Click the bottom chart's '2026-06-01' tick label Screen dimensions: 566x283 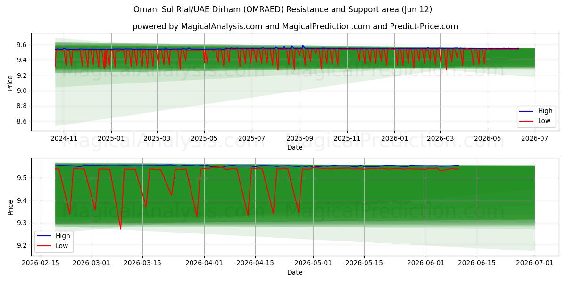tap(426, 263)
